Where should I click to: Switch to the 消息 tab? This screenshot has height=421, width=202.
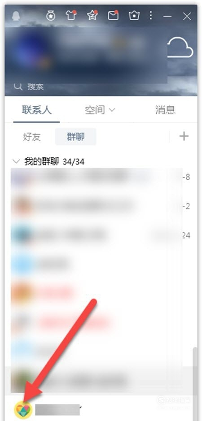(x=165, y=110)
